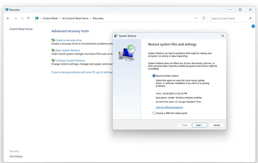Image resolution: width=258 pixels, height=163 pixels.
Task: Click shield icon beside Create a recovery drive
Action: point(53,40)
